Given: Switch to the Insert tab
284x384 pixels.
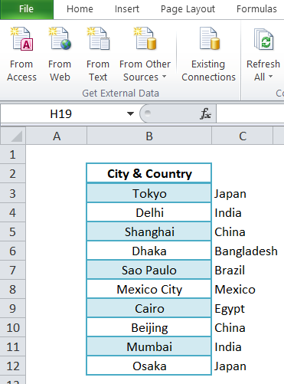Looking at the screenshot, I should pyautogui.click(x=127, y=9).
